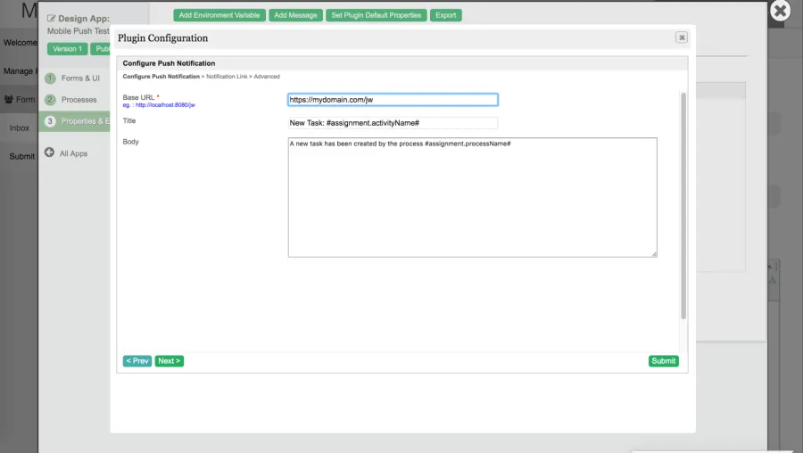Click the step 3 circle icon for Properties

tap(50, 121)
